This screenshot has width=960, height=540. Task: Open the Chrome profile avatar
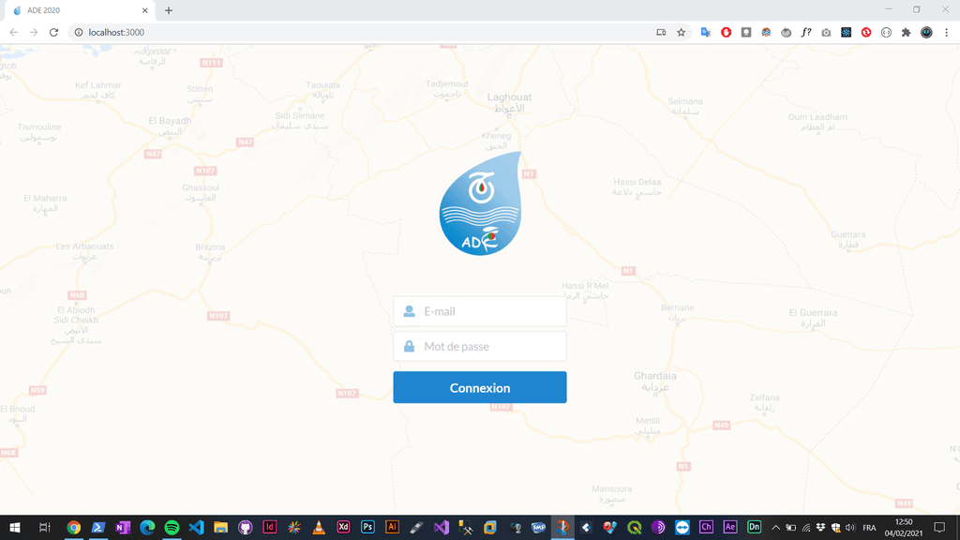point(926,33)
